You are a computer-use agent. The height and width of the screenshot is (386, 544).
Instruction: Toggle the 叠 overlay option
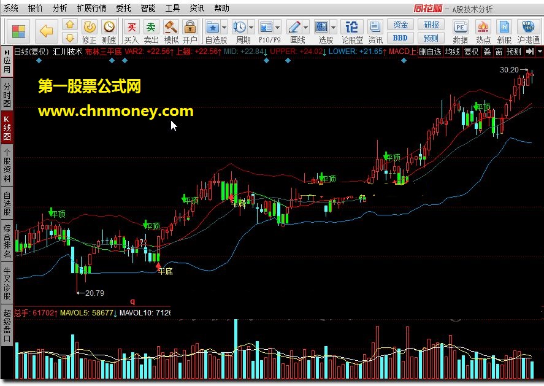click(x=487, y=52)
